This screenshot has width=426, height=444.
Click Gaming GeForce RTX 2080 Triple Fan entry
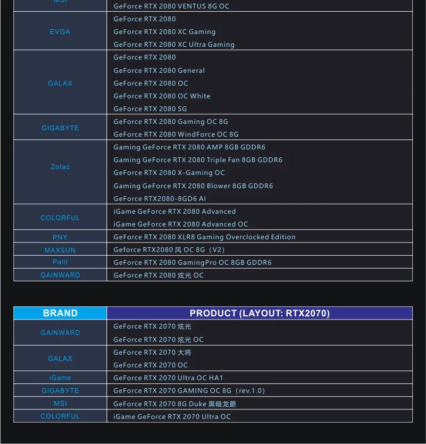point(198,160)
